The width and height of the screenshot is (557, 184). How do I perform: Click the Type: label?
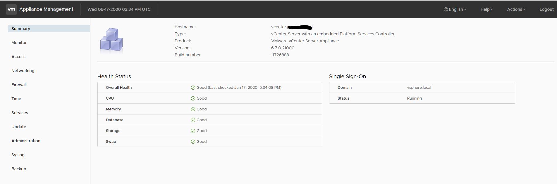180,34
